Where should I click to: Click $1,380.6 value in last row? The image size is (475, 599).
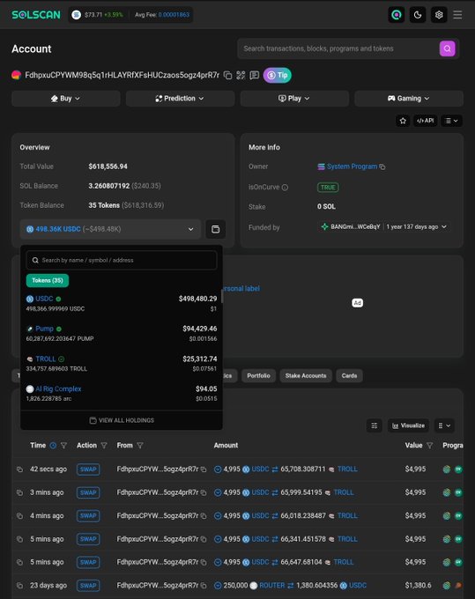pos(418,585)
